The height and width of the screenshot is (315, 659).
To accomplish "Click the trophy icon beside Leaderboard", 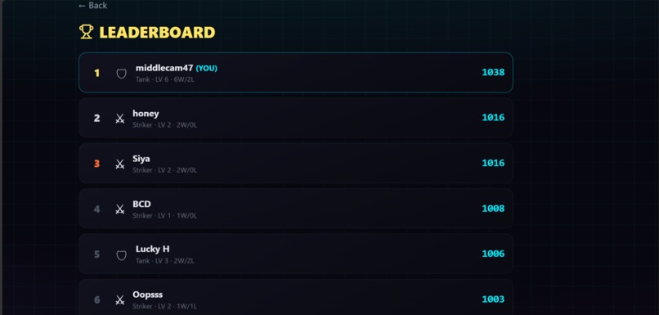I will 86,32.
